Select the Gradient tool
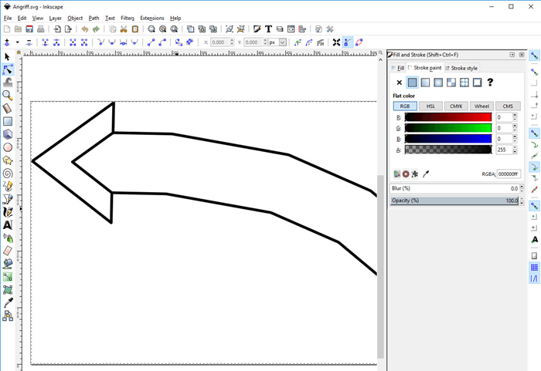The height and width of the screenshot is (371, 541). click(8, 277)
